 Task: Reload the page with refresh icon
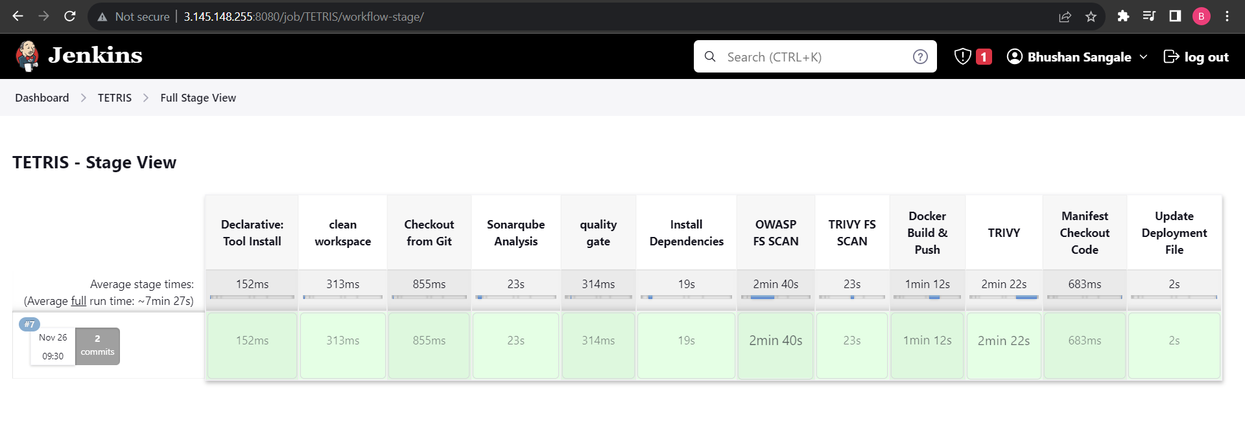point(70,16)
